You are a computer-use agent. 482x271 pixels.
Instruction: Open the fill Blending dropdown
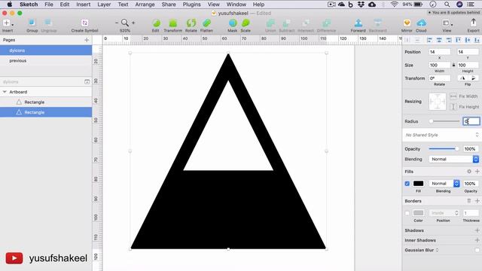[x=444, y=184]
